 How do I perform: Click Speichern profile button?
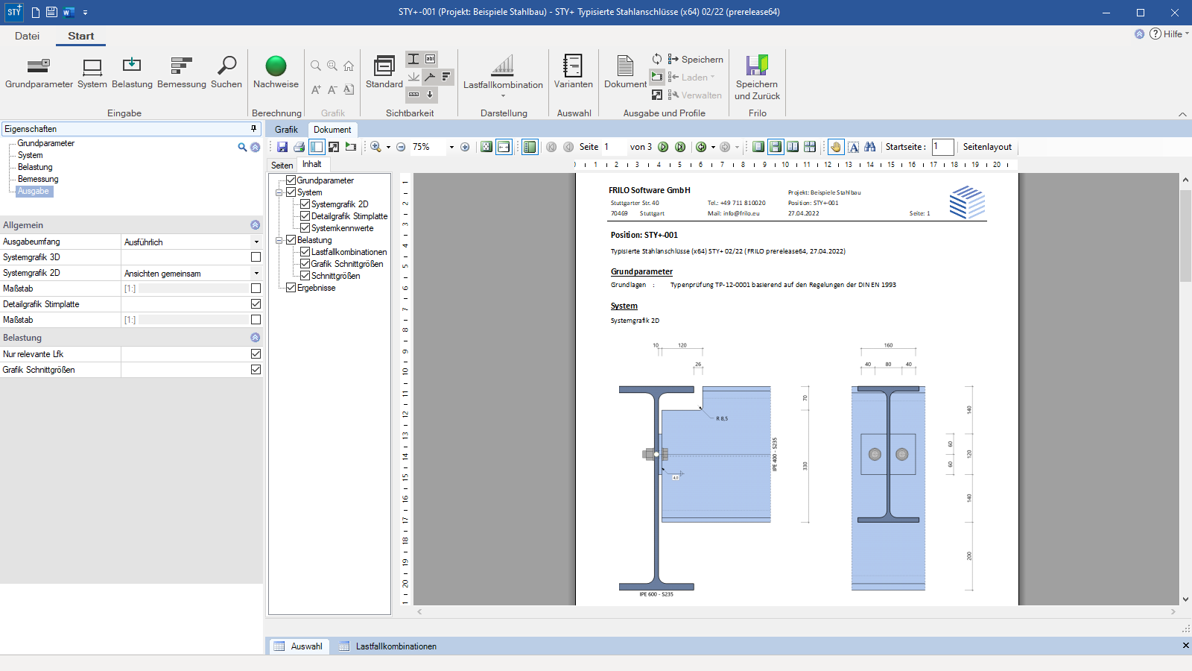[696, 59]
